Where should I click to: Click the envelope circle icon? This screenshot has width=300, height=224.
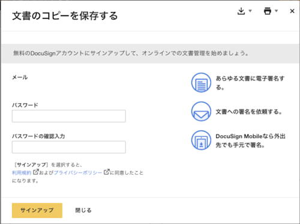201,112
